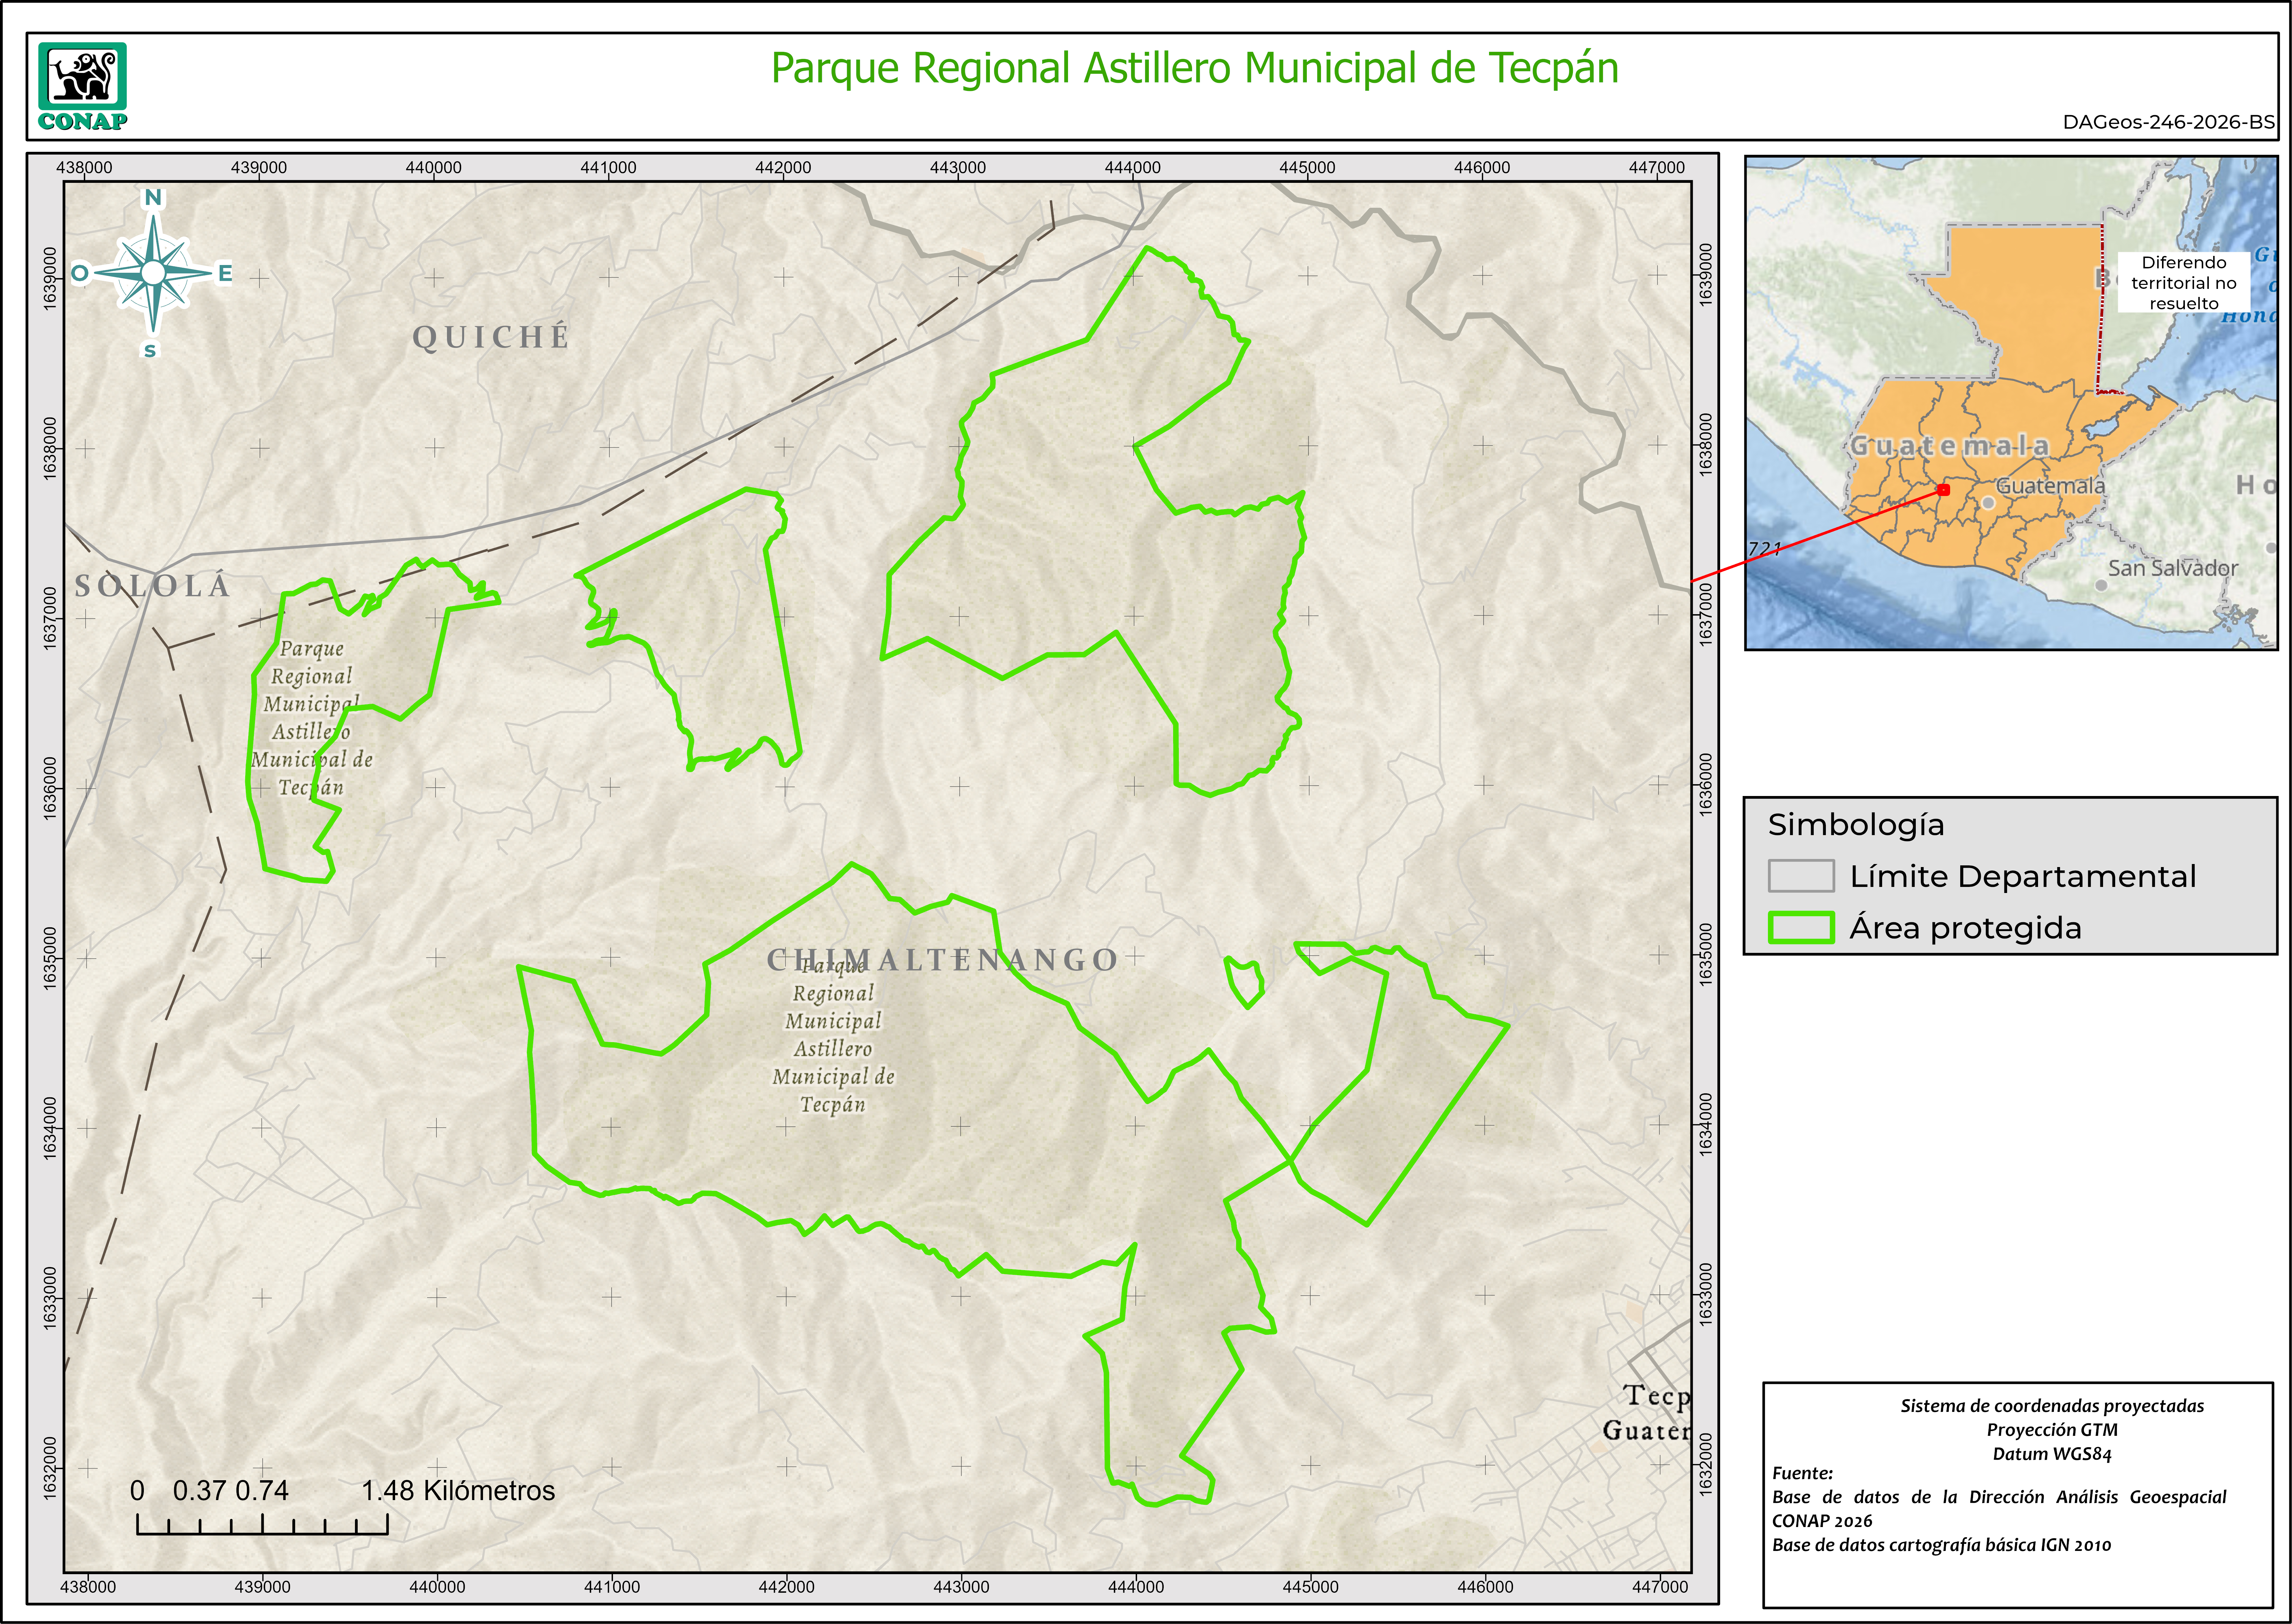
Task: Click the CHIMALTENANGO department label
Action: 942,960
